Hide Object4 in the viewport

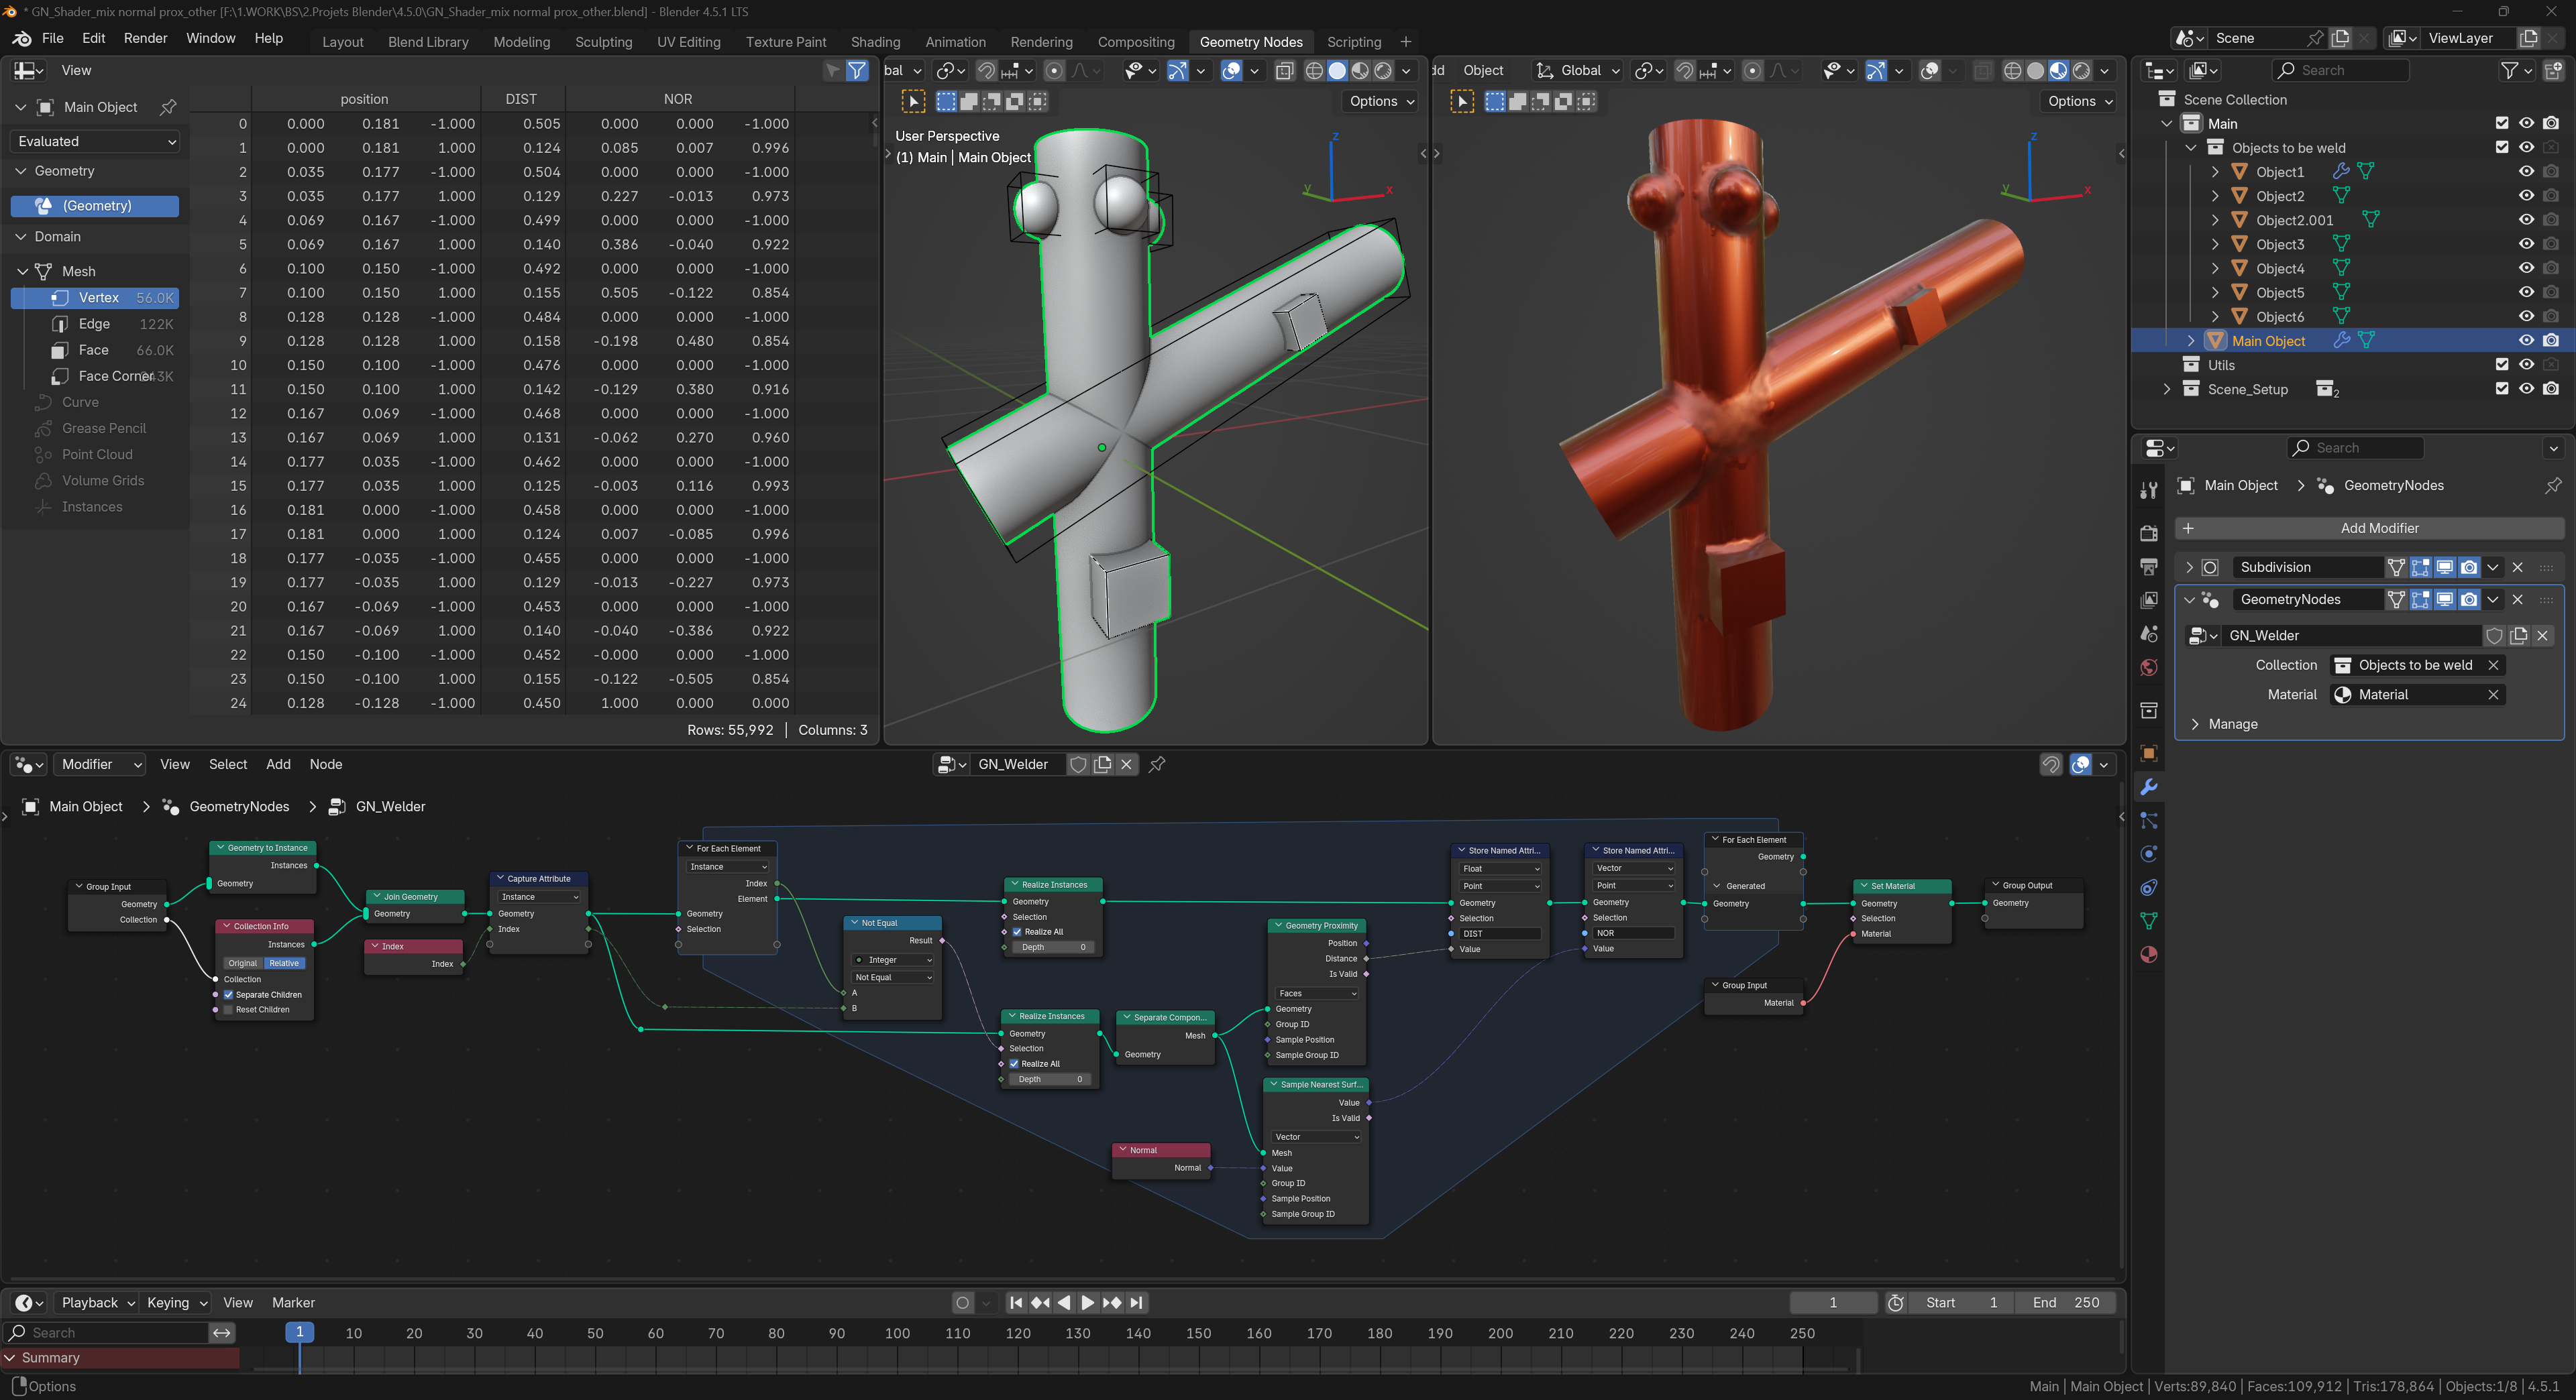pos(2526,268)
